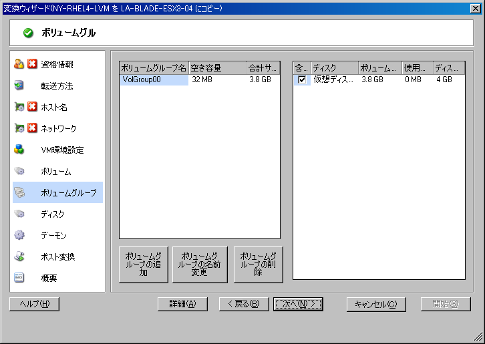Sort by ディス… size column header
Image resolution: width=485 pixels, height=344 pixels.
click(x=449, y=67)
